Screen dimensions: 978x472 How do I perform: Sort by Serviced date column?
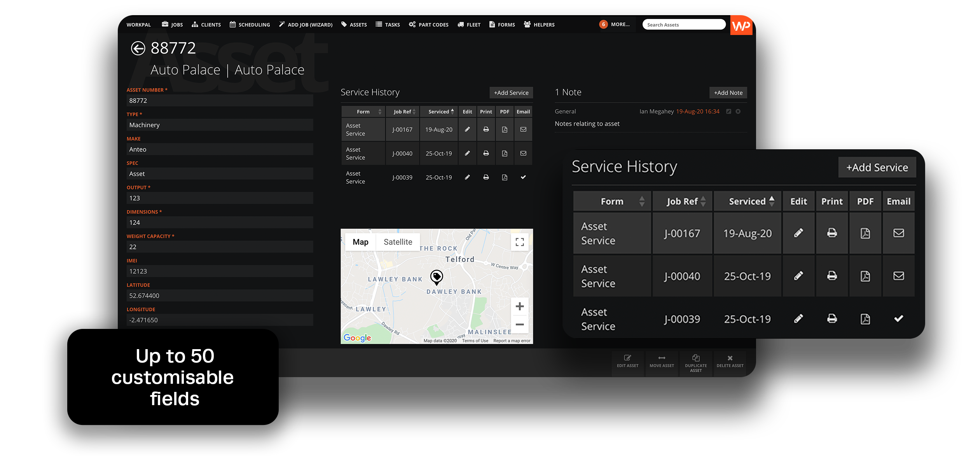coord(439,112)
